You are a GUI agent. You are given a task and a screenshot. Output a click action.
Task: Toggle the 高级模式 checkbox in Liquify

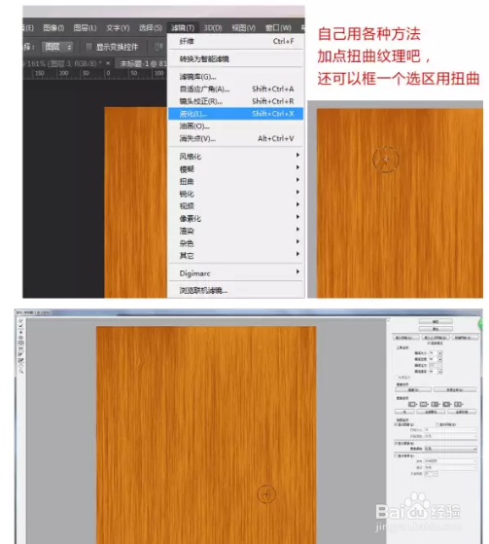point(429,344)
